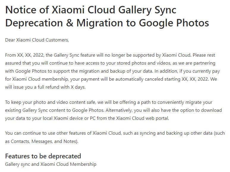Click the "Dear Xiaomi Cloud Customers" greeting

pos(37,40)
